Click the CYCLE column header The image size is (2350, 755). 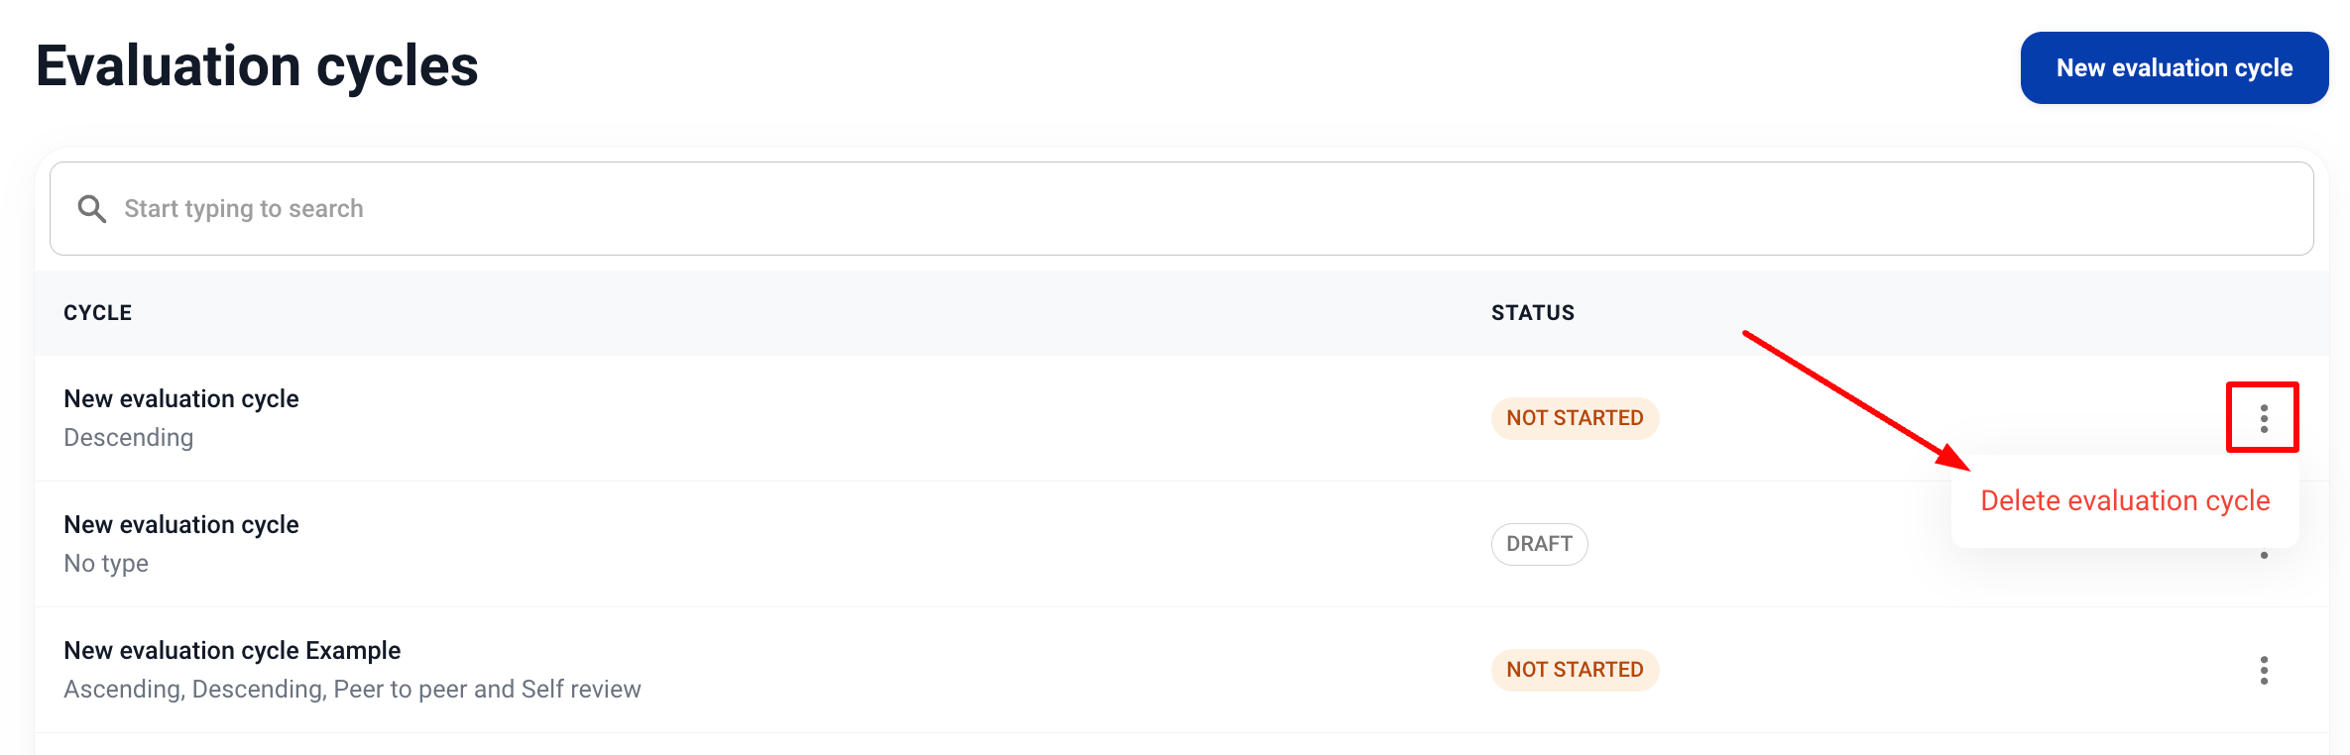point(97,312)
